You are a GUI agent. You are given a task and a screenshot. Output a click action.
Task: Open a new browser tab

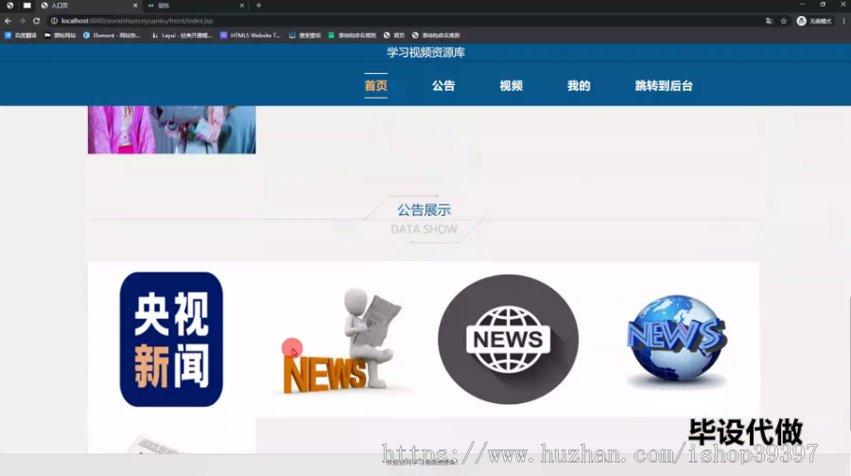point(259,6)
